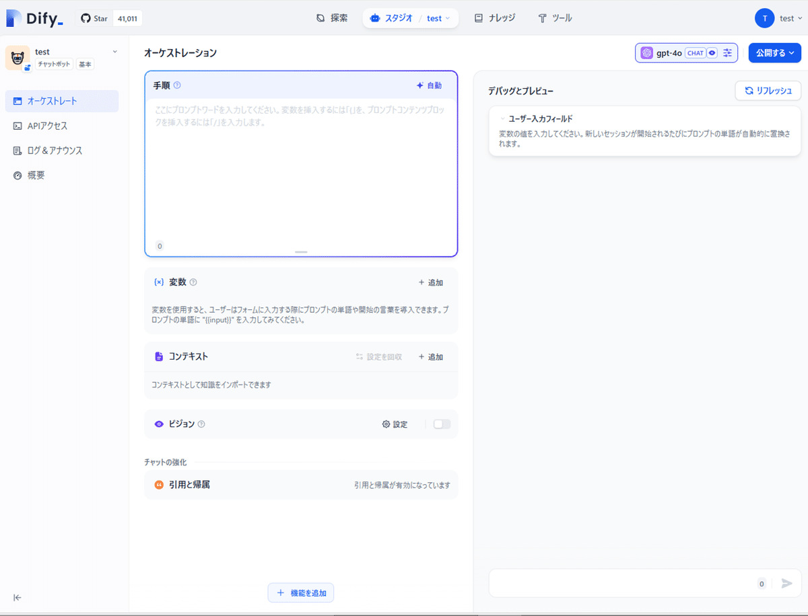Viewport: 808px width, 616px height.
Task: Open 探索 in the top navigation
Action: click(x=331, y=18)
